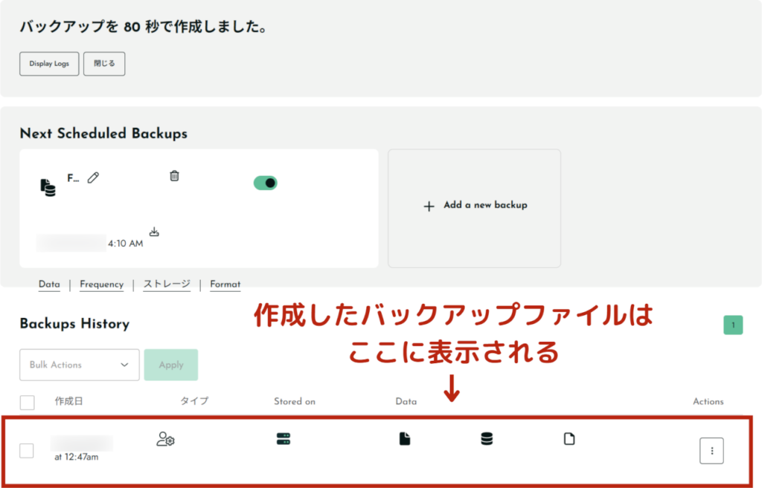Screen dimensions: 762x488
Task: Click the server storage icon in Stored on column
Action: point(283,439)
